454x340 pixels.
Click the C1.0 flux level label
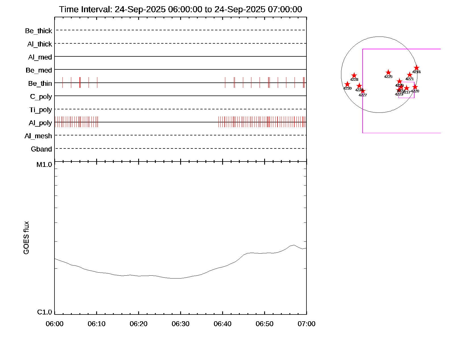coord(45,312)
